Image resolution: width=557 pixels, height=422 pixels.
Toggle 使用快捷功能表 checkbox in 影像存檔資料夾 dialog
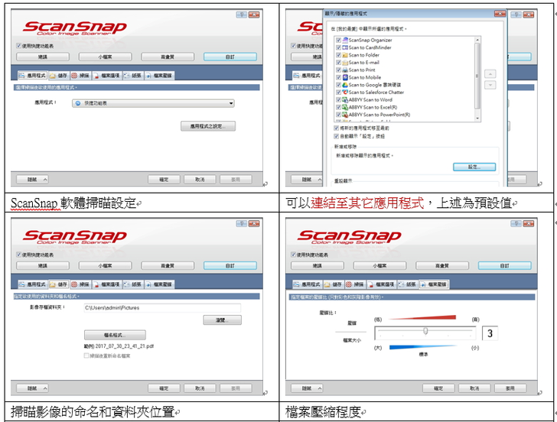[x=19, y=255]
